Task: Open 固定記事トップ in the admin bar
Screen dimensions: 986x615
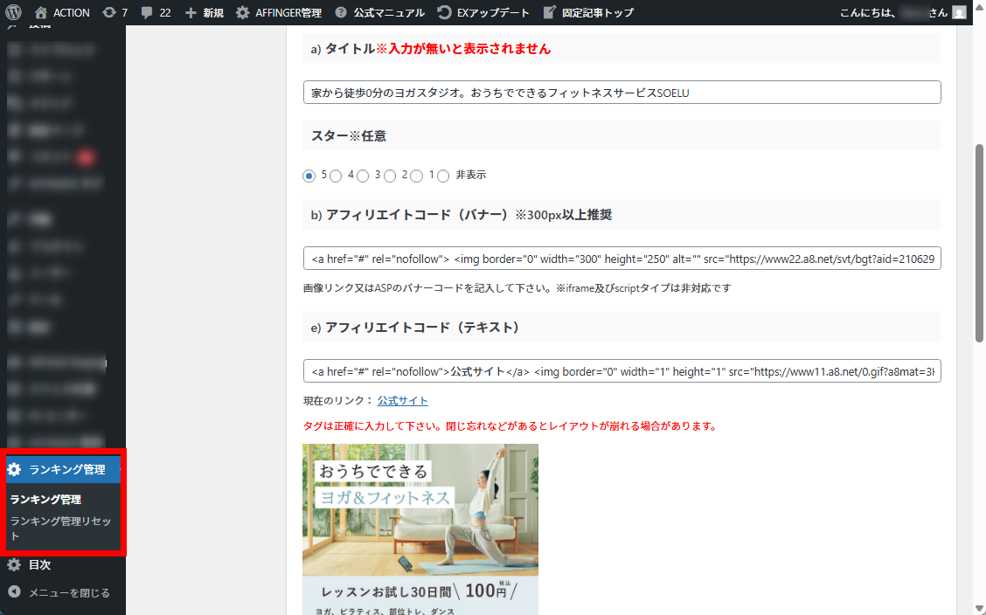Action: coord(588,12)
